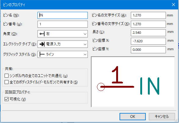179x123 pixels.
Task: Expand the エレクトリック タイプ dropdown
Action: pyautogui.click(x=63, y=44)
